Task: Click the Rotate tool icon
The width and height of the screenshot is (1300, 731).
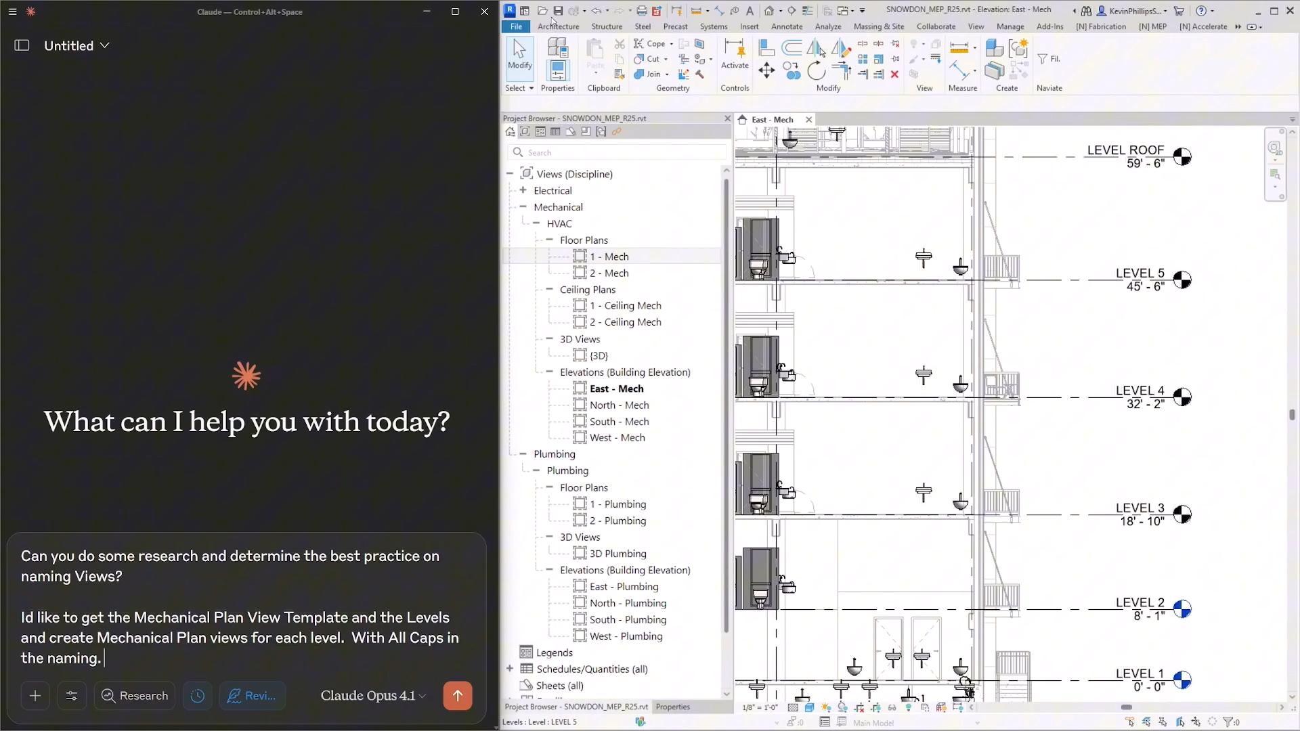Action: coord(816,70)
